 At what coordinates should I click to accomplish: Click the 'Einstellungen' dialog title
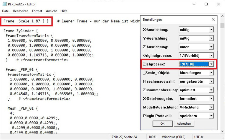tap(152, 20)
